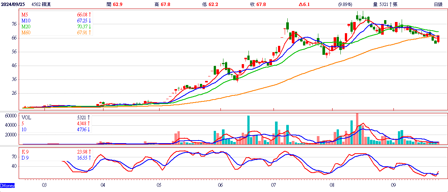The image size is (448, 192).
Task: Select the M60 moving average legend
Action: point(25,32)
